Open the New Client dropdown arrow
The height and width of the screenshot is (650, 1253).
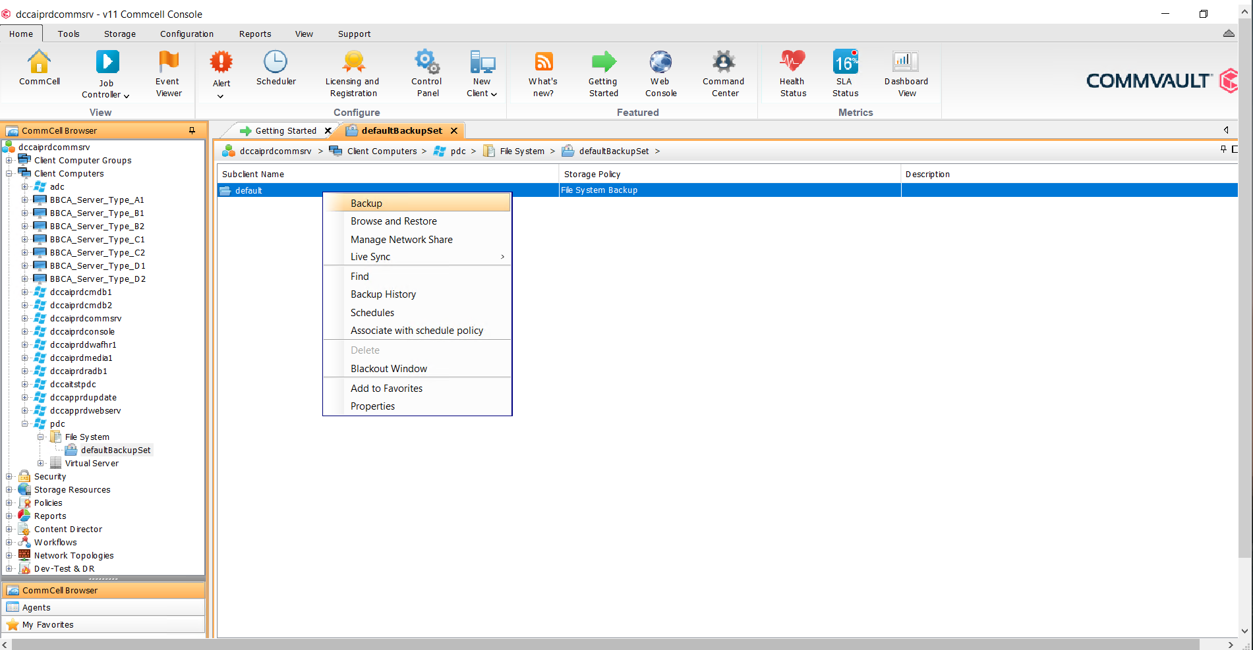(494, 94)
